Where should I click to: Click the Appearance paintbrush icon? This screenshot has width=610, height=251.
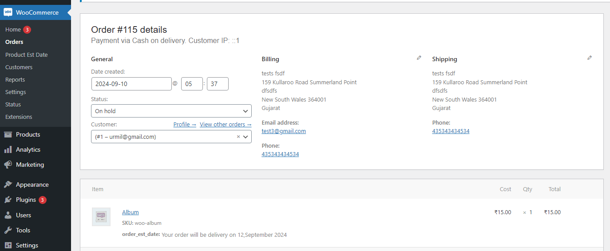click(x=8, y=184)
